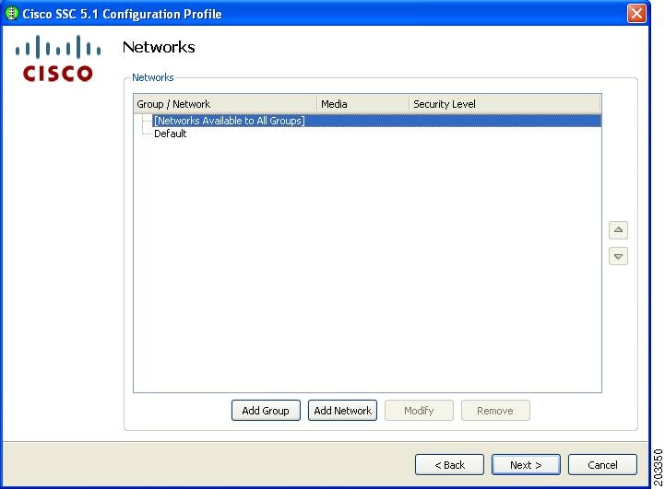
Task: Click the Group / Network column header
Action: point(225,104)
